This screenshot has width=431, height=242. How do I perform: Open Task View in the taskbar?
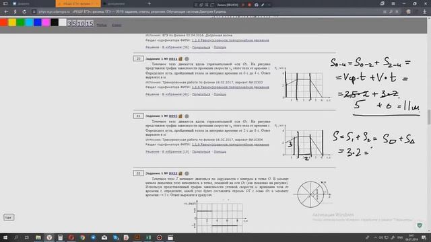point(27,237)
